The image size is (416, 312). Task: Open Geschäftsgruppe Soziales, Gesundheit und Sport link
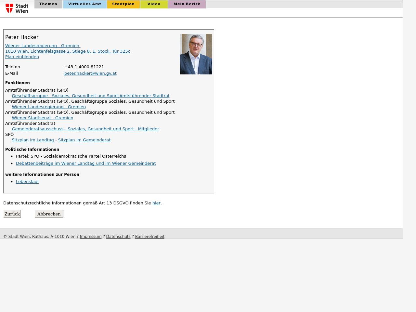point(91,96)
